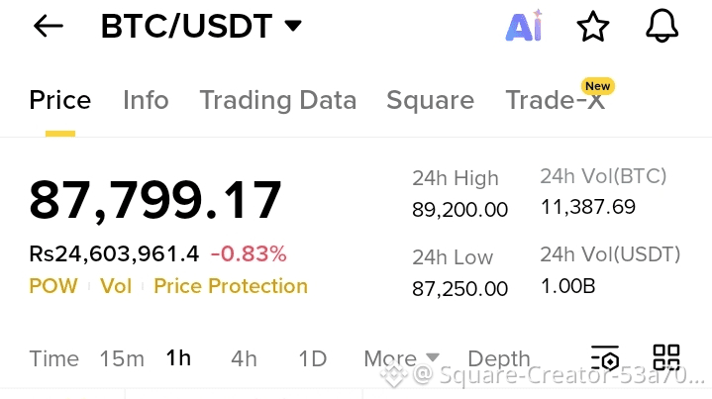Tap the back arrow icon

49,26
